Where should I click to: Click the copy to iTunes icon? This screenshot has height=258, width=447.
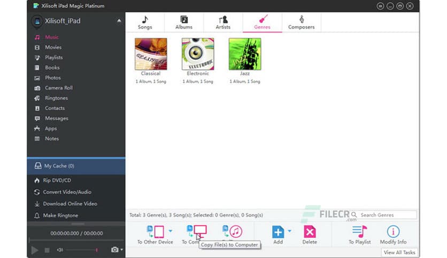233,231
